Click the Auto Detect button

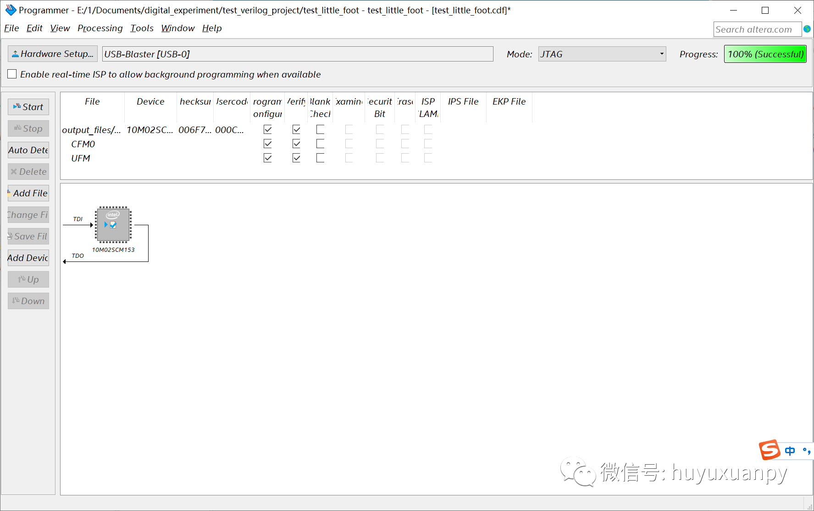pyautogui.click(x=28, y=150)
